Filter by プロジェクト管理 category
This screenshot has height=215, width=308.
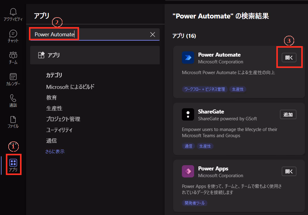(63, 119)
